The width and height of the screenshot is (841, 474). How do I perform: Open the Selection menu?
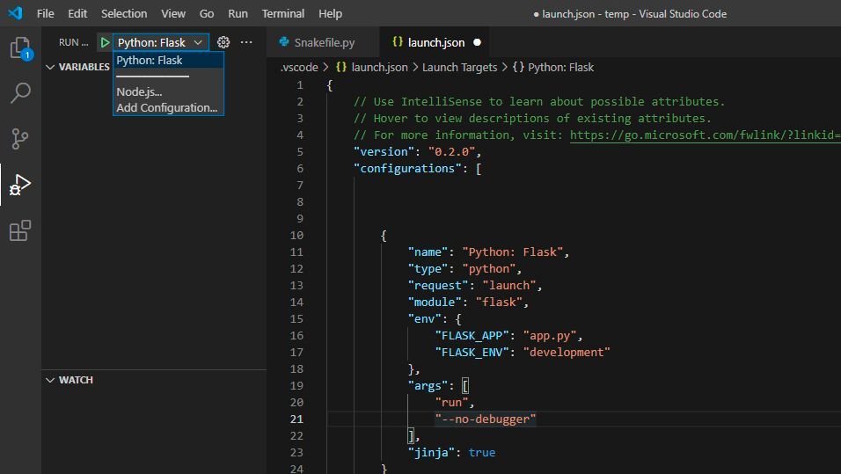coord(124,14)
